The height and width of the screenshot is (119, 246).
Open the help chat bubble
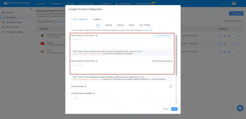click(240, 108)
